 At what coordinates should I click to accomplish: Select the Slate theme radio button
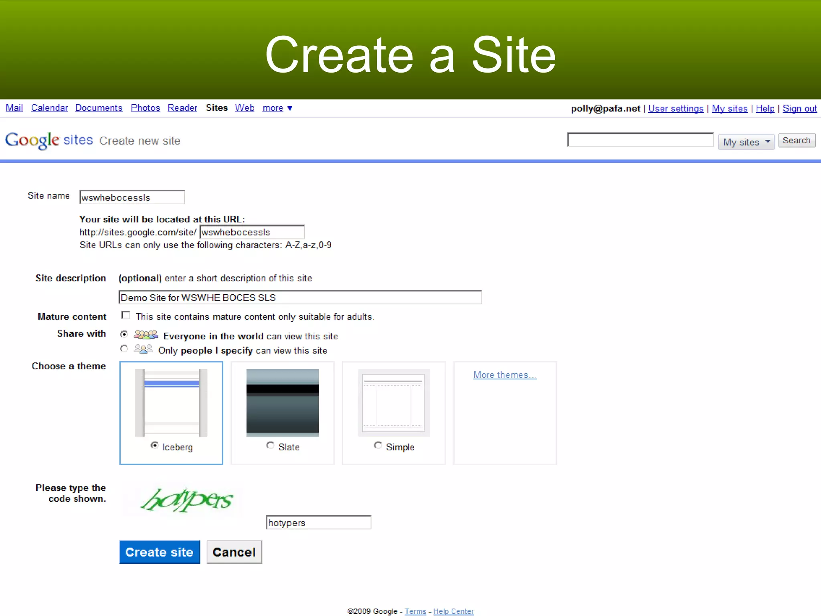coord(270,445)
